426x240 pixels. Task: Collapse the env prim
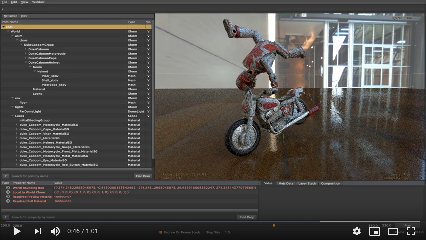12,98
